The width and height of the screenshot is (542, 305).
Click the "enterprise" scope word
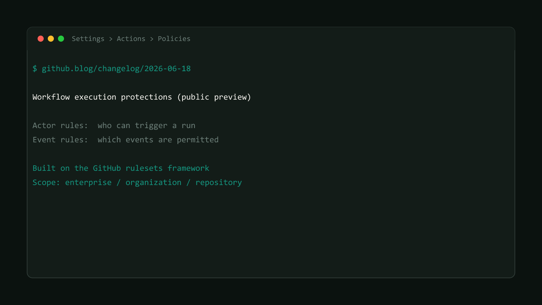[88, 183]
